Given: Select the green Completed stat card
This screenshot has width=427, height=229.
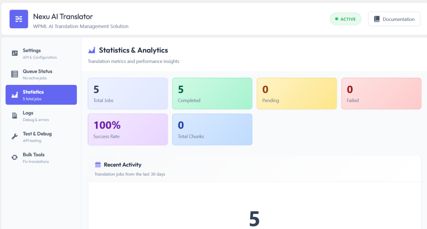Looking at the screenshot, I should click(212, 94).
